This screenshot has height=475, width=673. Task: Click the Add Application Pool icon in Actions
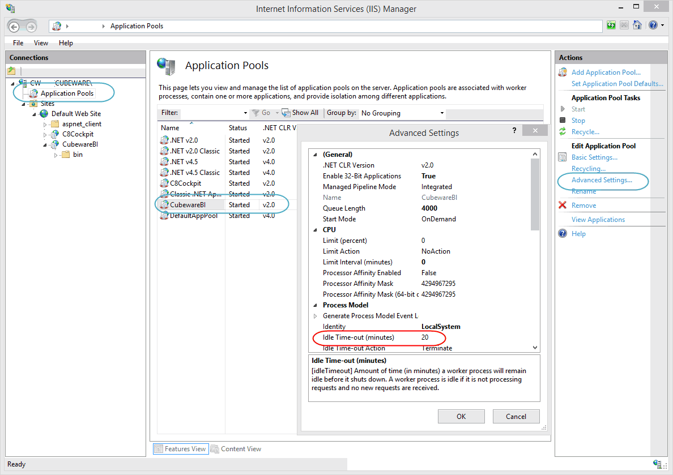563,72
